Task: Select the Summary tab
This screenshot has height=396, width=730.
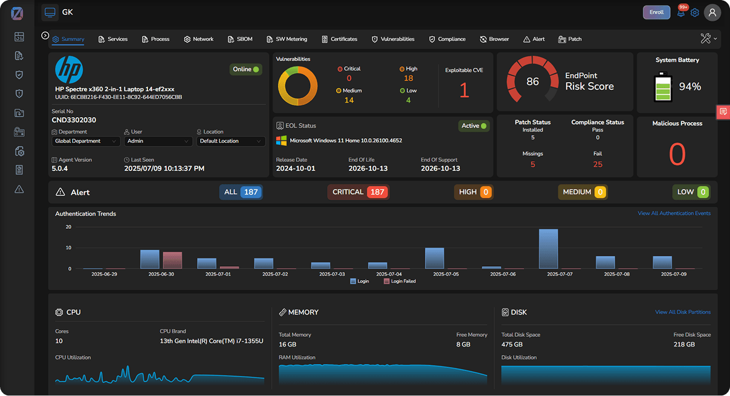Action: coord(68,39)
